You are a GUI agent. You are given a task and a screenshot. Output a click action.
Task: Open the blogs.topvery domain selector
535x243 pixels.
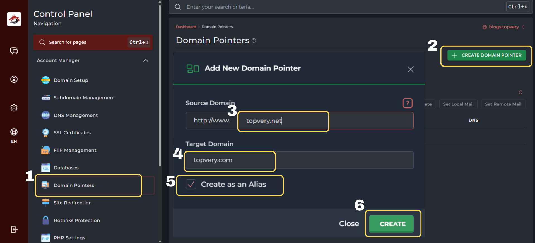[x=503, y=27]
